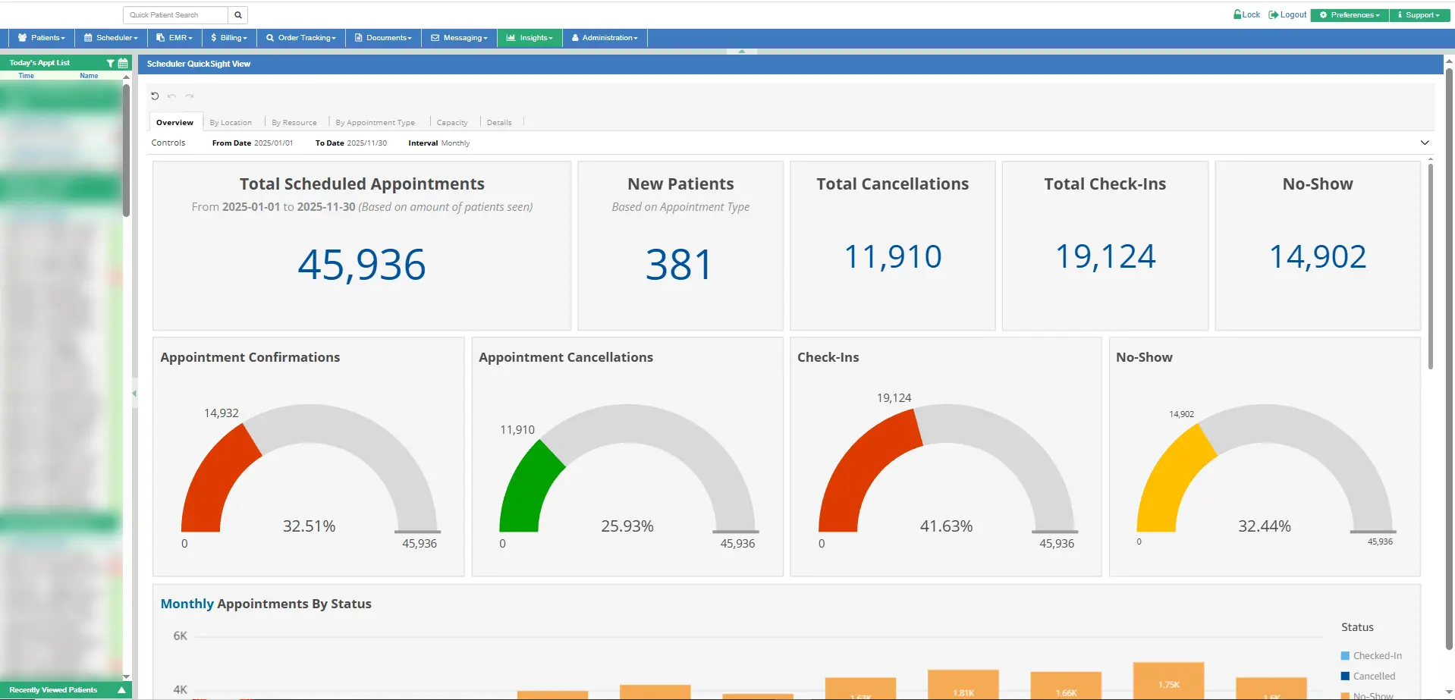Toggle the No-Show series in the Status legend
Image resolution: width=1455 pixels, height=700 pixels.
[1373, 695]
